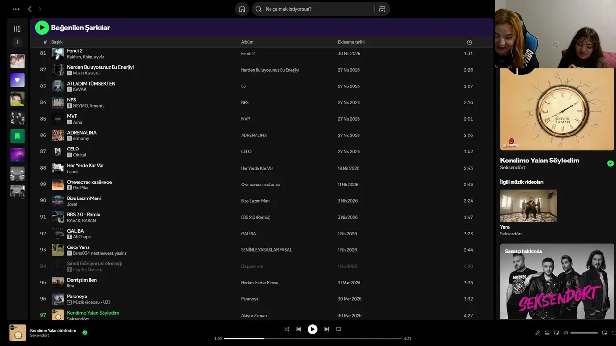Toggle the lyrics microphone icon
Screen dimensions: 616x346
538,333
